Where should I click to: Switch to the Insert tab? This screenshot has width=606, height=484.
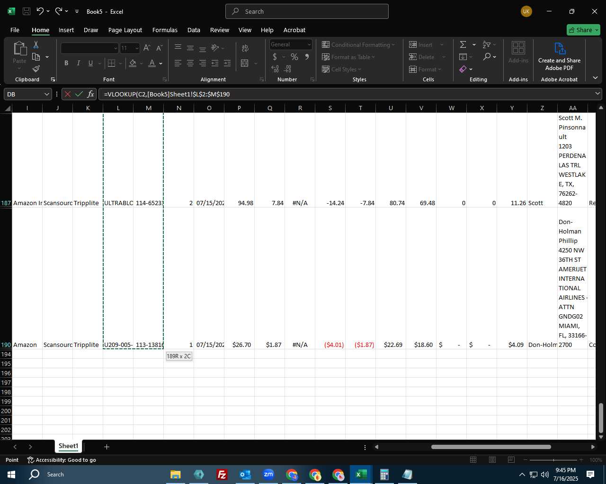point(66,30)
